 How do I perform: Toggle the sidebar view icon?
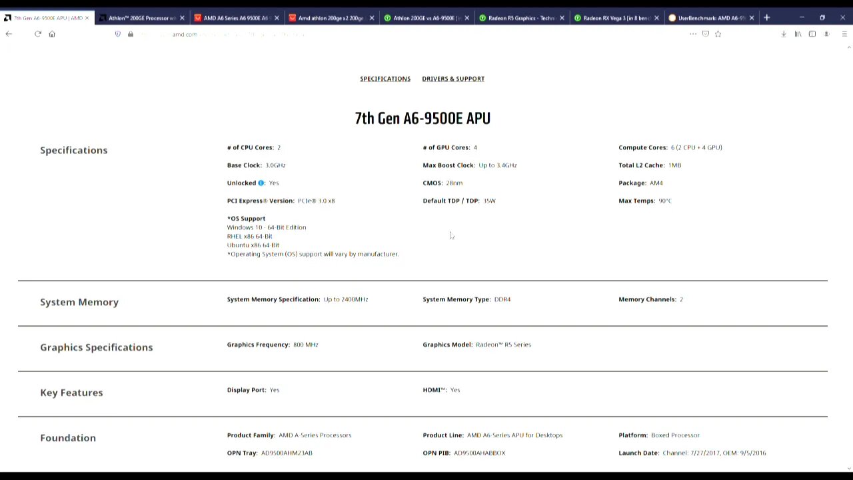click(x=812, y=34)
